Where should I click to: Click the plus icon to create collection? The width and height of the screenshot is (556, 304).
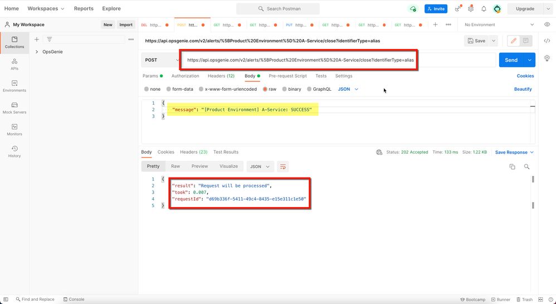pos(37,40)
